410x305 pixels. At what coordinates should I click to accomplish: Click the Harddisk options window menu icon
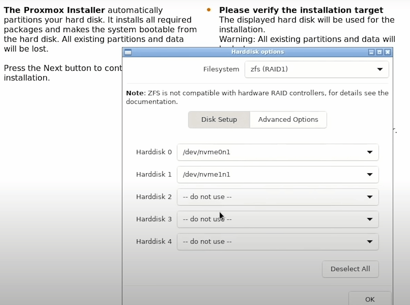128,52
